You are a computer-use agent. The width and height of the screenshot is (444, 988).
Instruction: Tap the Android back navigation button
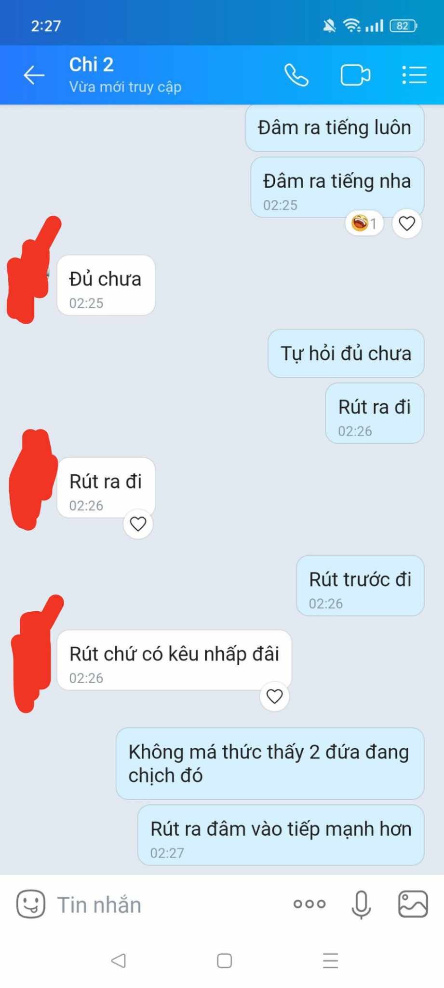118,961
